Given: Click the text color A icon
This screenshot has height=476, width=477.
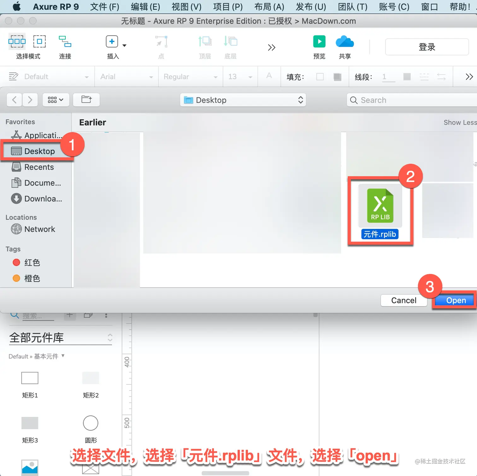Looking at the screenshot, I should (x=269, y=76).
